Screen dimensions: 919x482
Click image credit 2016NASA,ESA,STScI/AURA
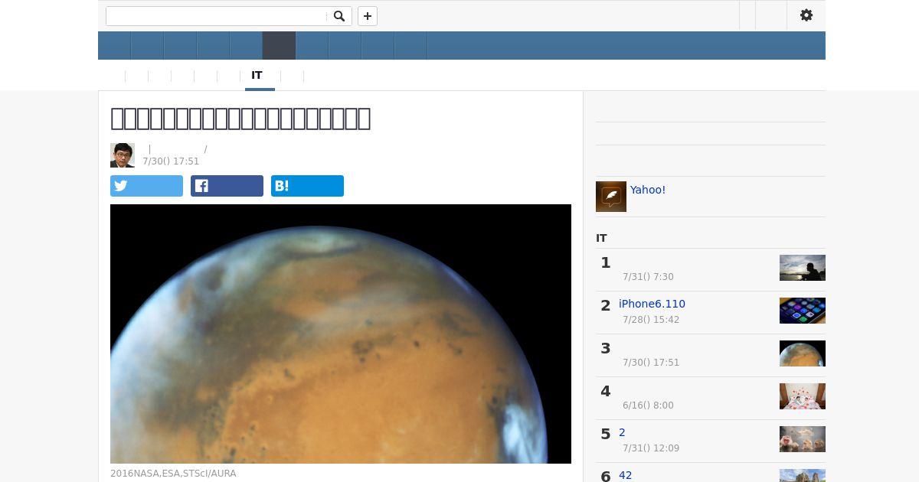click(173, 474)
